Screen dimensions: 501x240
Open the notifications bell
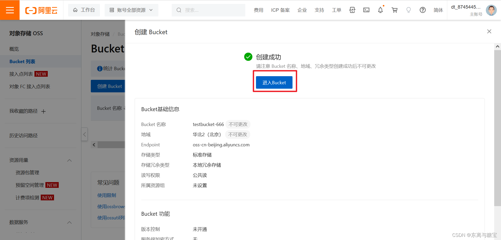tap(380, 10)
